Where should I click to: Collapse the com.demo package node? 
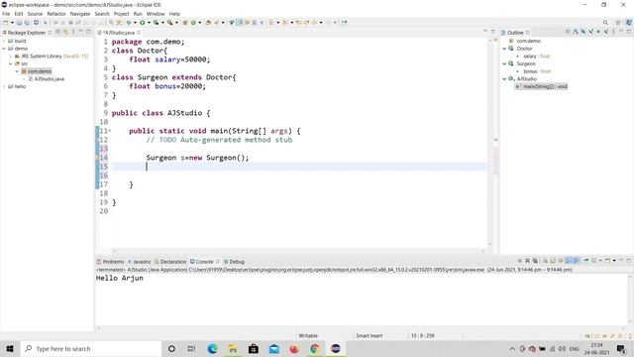pyautogui.click(x=17, y=71)
